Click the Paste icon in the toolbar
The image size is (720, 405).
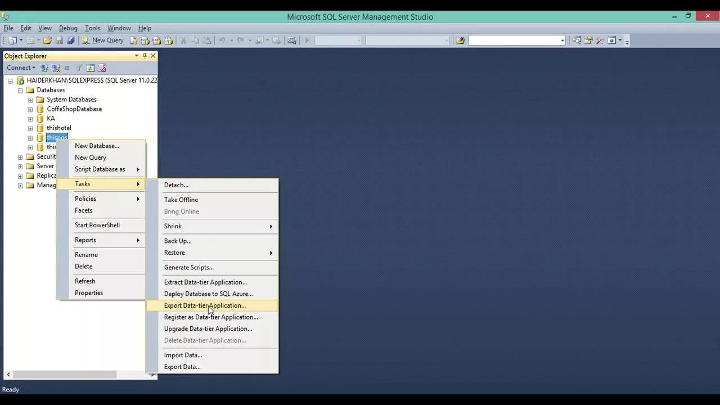206,40
